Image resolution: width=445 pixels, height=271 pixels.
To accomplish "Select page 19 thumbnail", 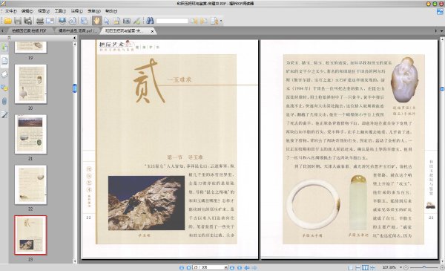I will (30, 48).
